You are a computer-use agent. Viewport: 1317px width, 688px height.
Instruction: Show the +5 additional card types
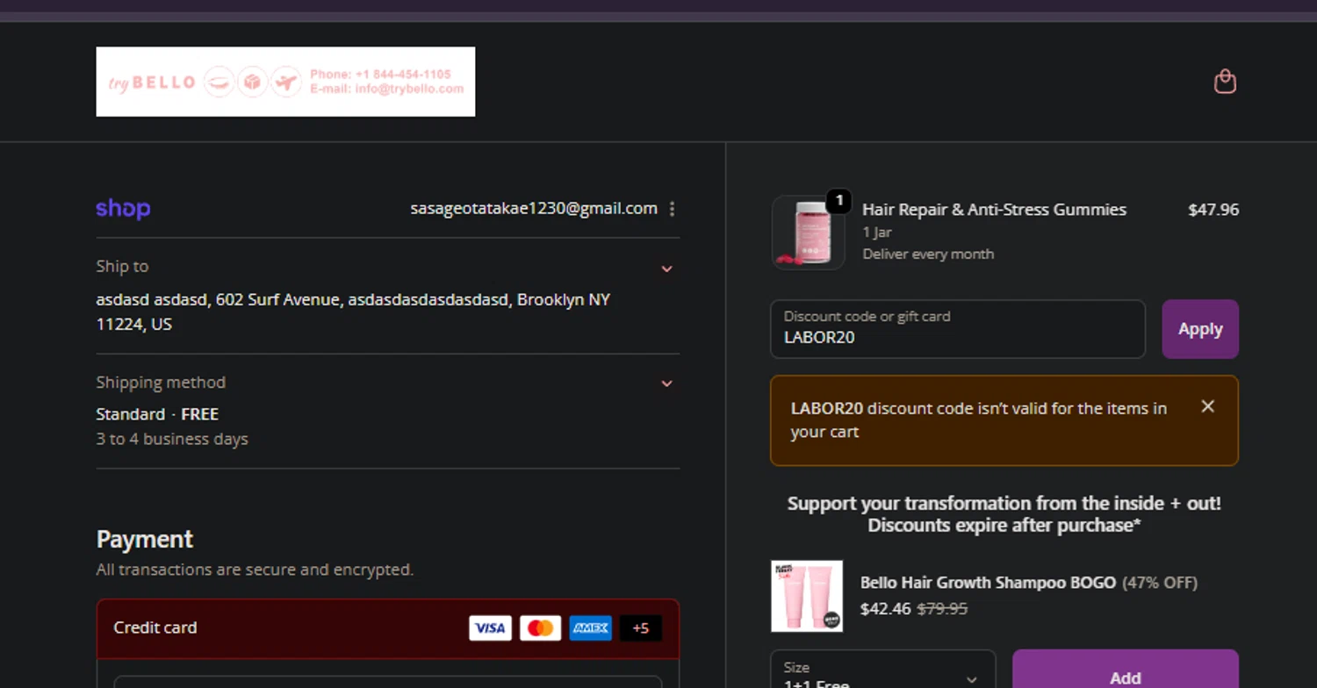click(640, 628)
